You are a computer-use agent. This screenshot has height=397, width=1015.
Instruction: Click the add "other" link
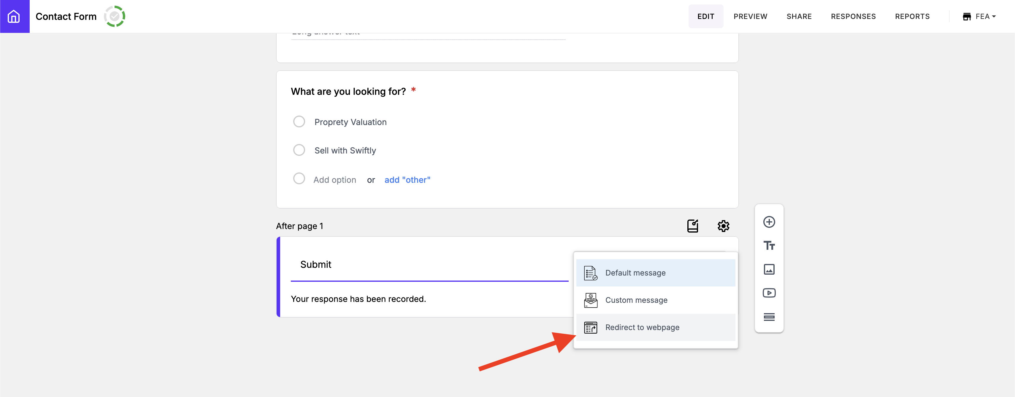[407, 180]
